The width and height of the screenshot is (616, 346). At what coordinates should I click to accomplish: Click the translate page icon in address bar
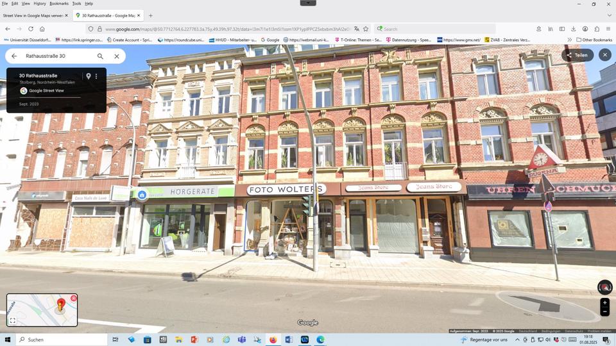356,29
